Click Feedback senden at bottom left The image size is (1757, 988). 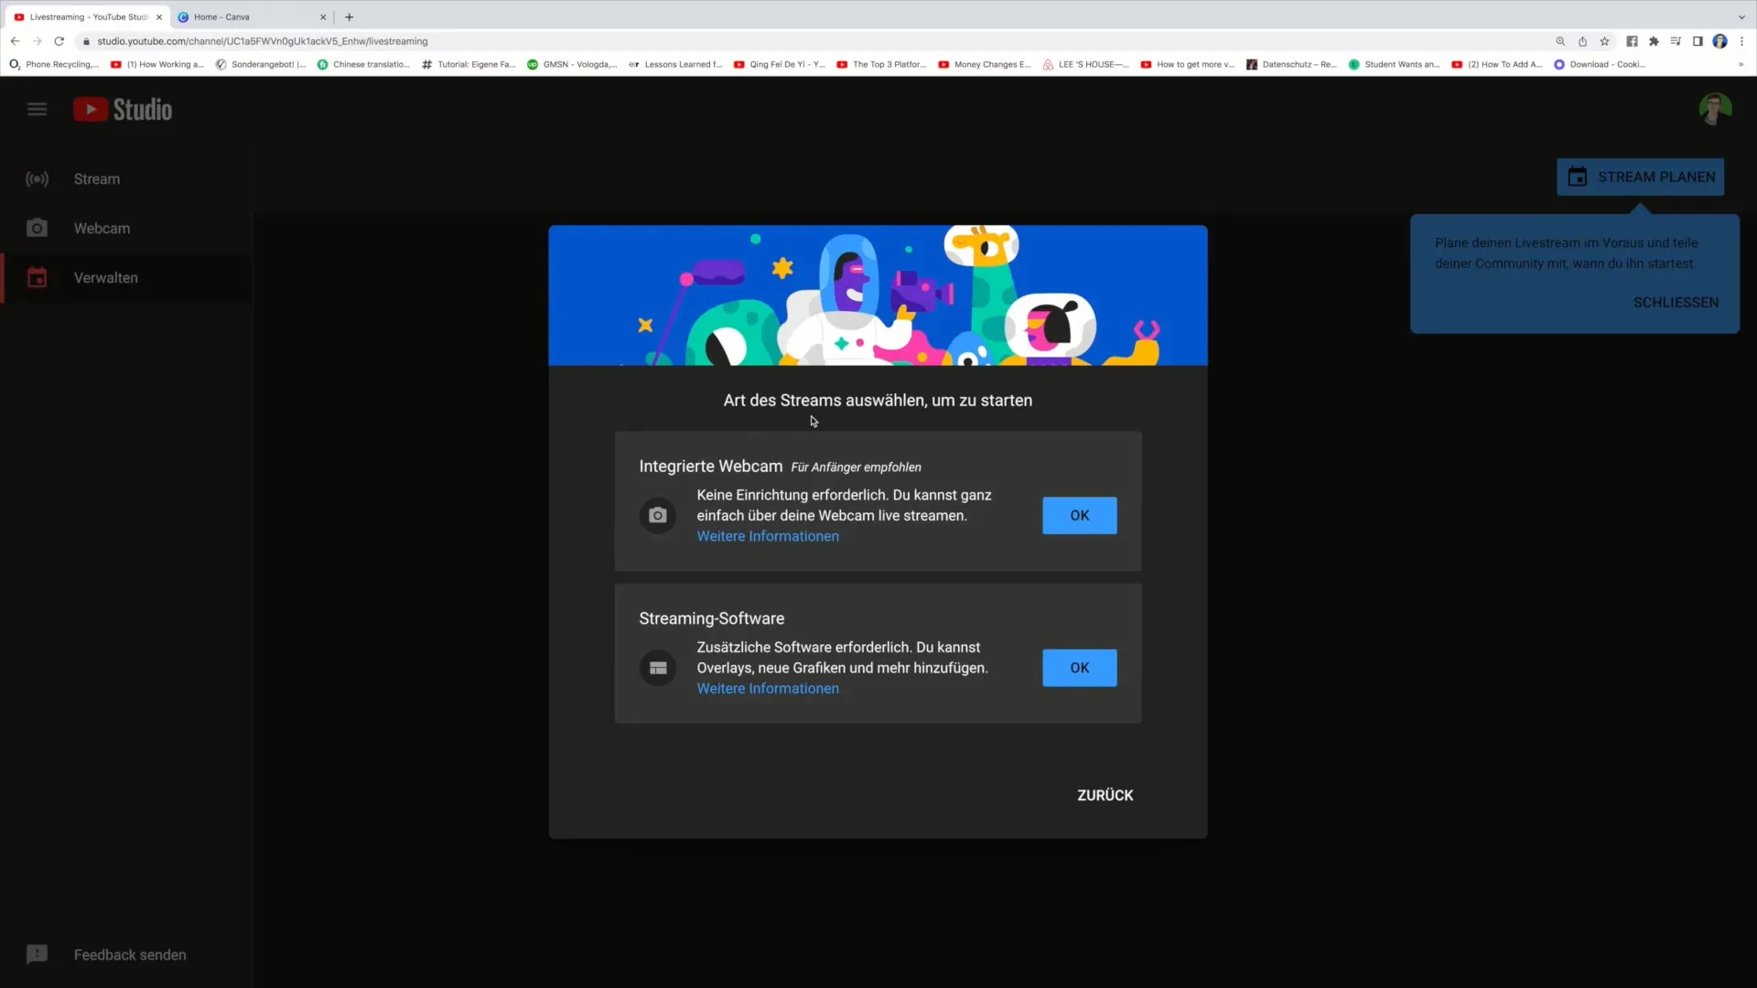click(x=130, y=954)
